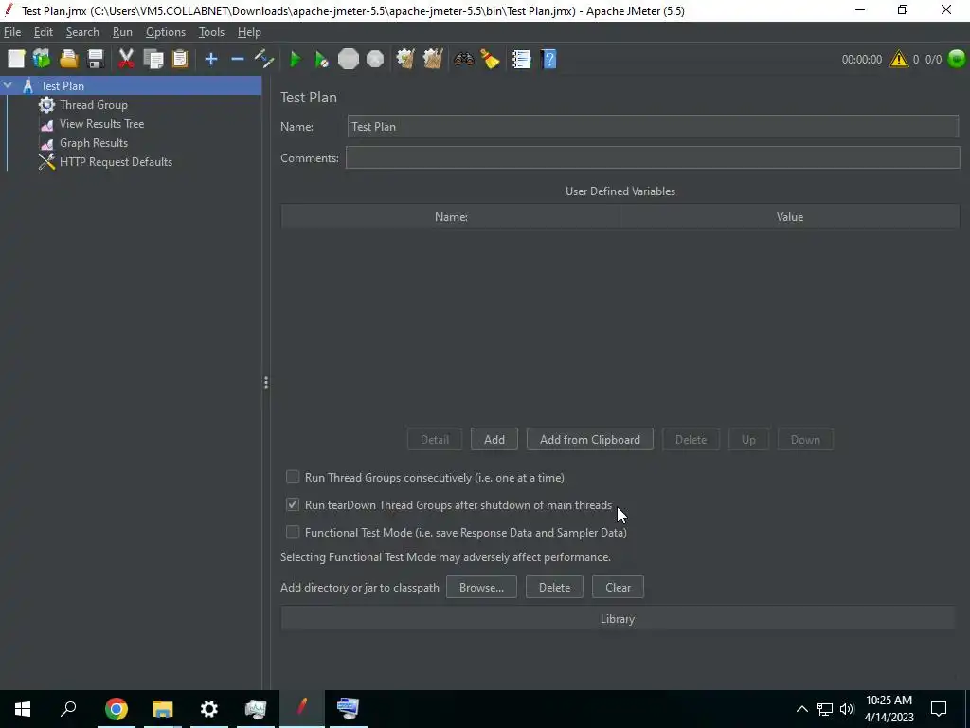Viewport: 970px width, 728px height.
Task: Select View Results Tree in the tree
Action: click(101, 124)
